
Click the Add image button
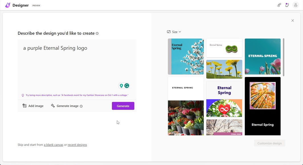[x=33, y=106]
